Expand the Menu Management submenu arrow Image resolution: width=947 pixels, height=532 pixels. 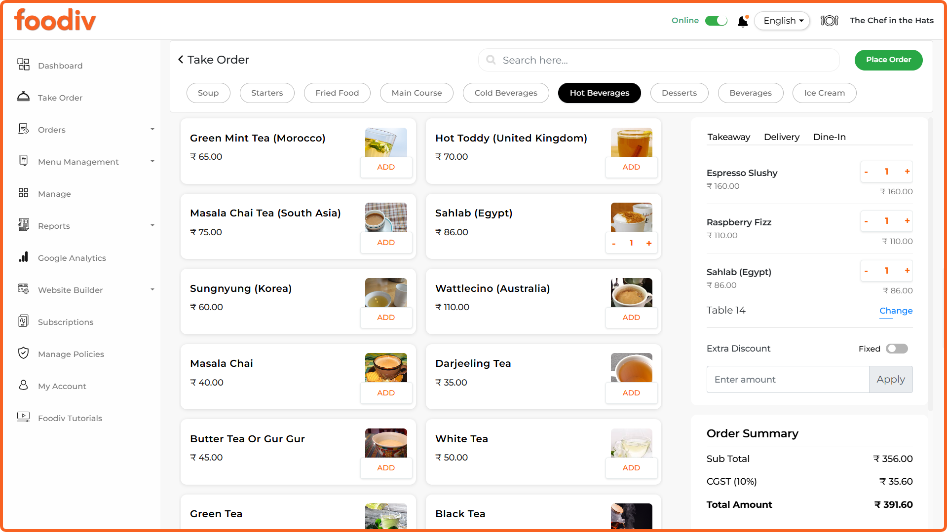coord(152,161)
